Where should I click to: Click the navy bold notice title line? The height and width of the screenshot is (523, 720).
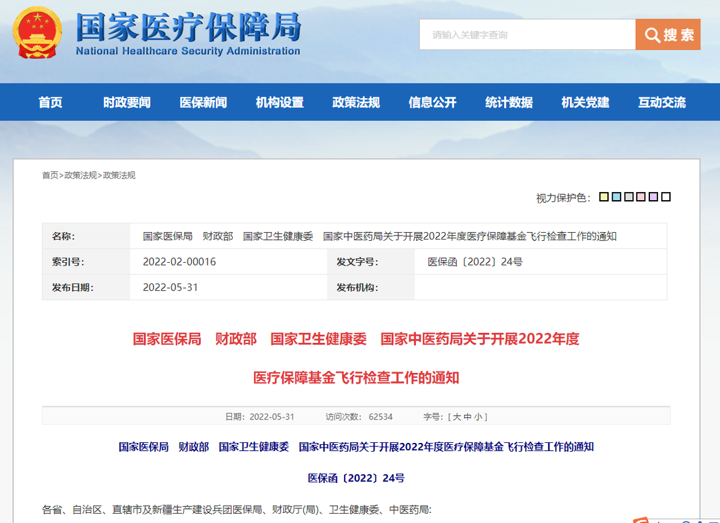coord(356,447)
